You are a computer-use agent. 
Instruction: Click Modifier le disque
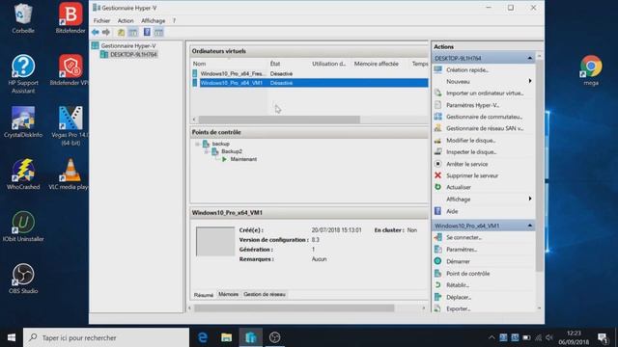pos(471,141)
